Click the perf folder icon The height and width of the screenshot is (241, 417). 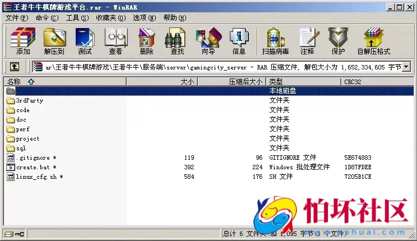pyautogui.click(x=11, y=129)
